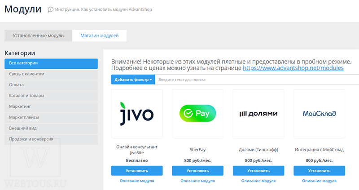Click the Модули page heading
Screen dimensions: 359x190
click(x=23, y=9)
